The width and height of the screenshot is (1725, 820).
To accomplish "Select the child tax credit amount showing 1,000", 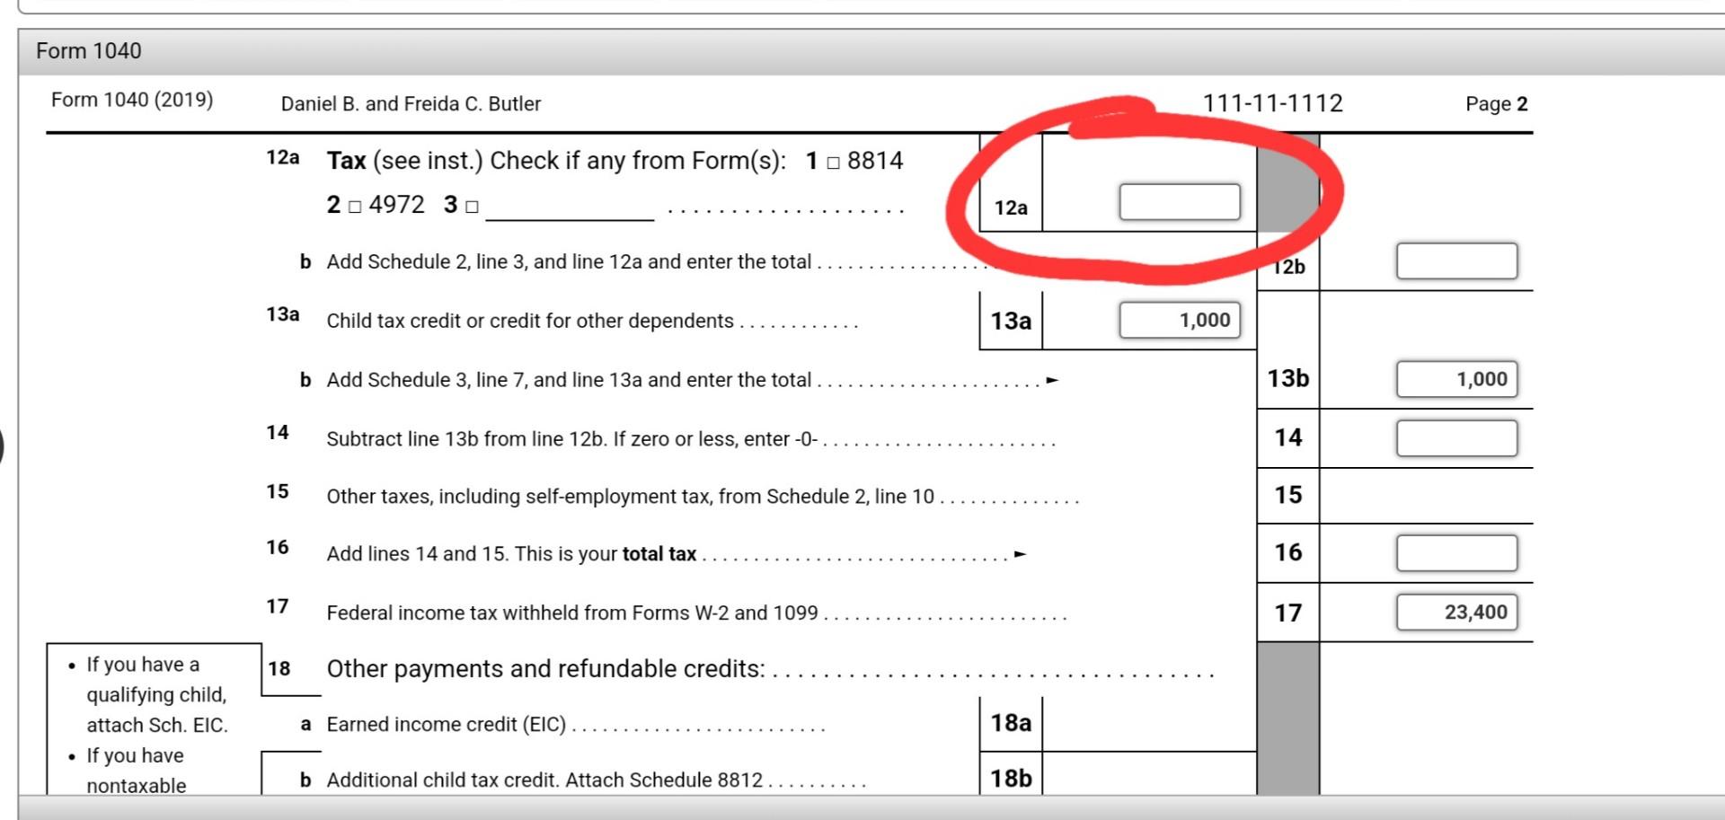I will coord(1180,320).
